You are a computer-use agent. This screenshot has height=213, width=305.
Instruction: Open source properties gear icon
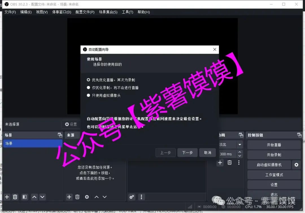87,197
